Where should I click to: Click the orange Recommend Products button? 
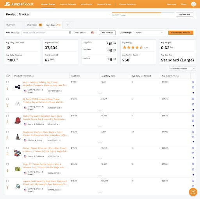(181, 33)
